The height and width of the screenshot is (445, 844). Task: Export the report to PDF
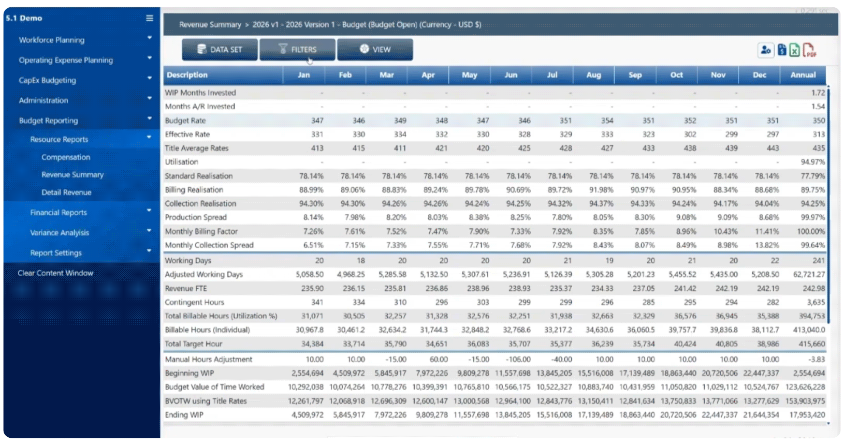(809, 50)
